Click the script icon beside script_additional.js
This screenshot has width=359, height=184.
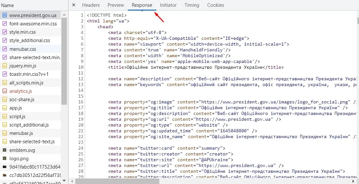coord(4,125)
